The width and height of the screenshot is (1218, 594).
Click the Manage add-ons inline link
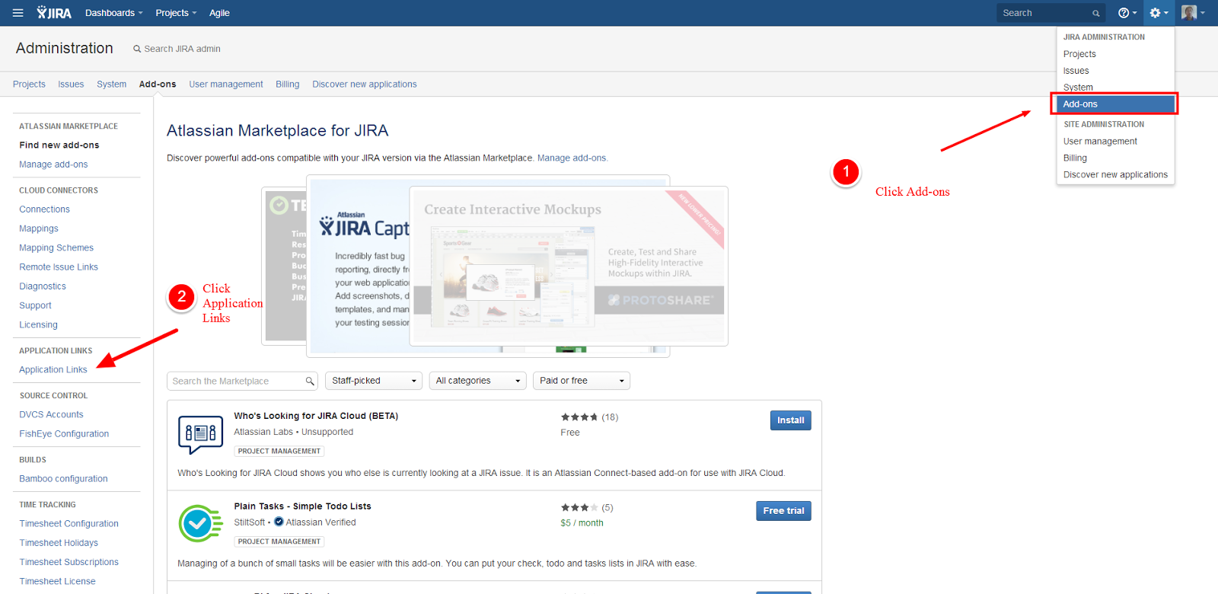coord(572,158)
